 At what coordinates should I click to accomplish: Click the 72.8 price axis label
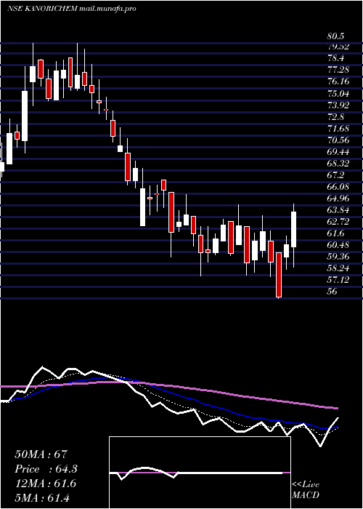click(336, 117)
